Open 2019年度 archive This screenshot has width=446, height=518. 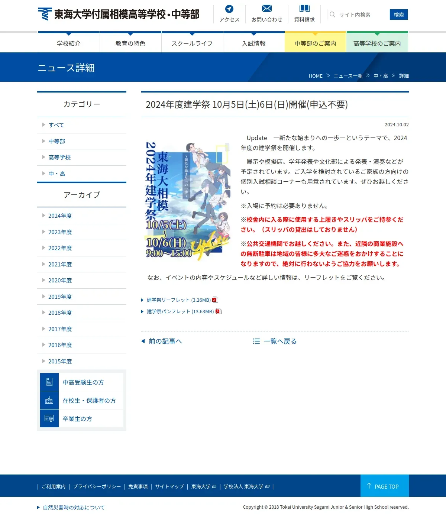point(82,297)
